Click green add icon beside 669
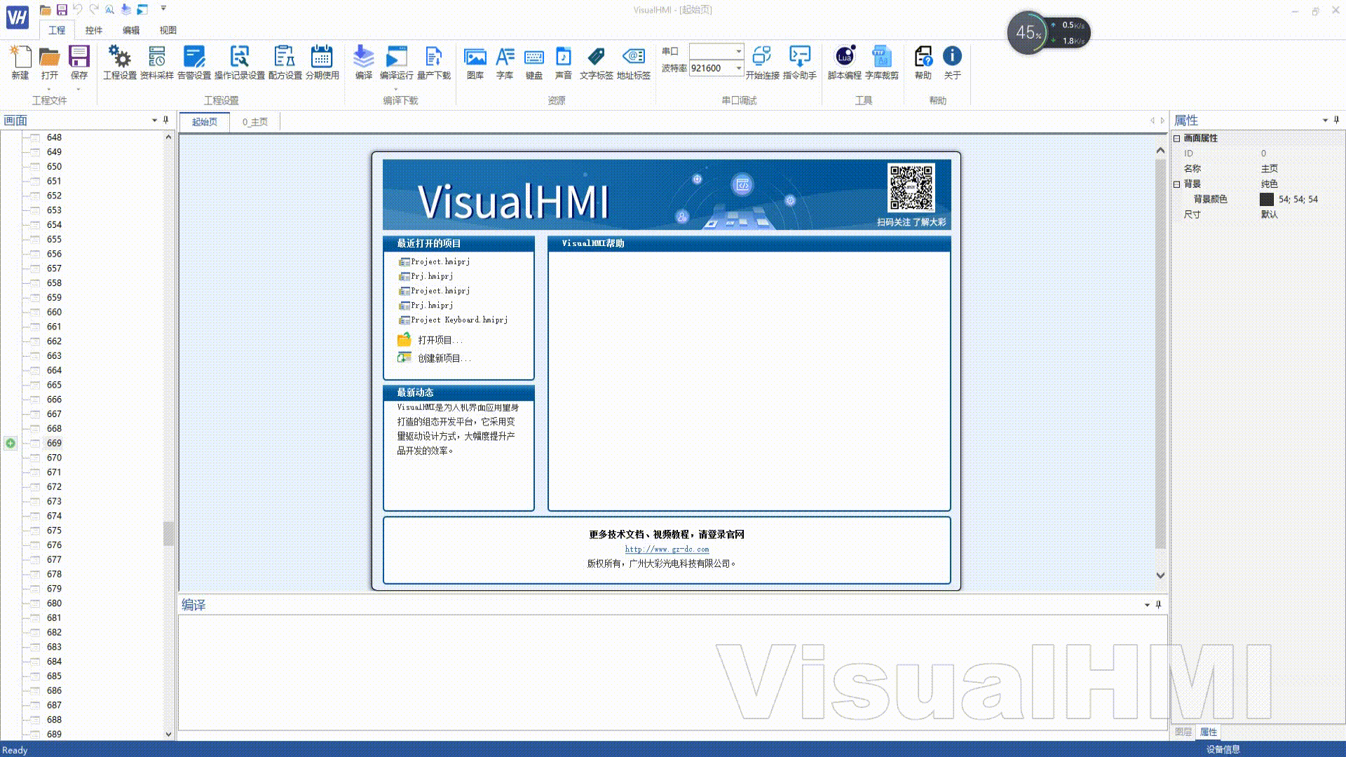 click(11, 443)
